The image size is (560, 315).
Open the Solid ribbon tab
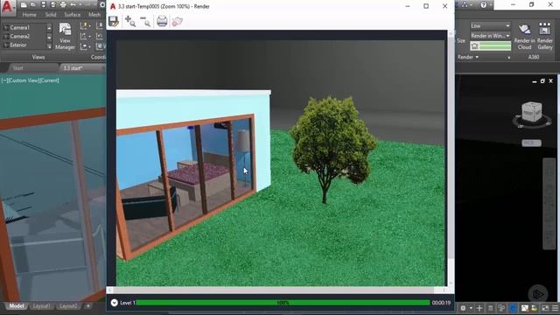[x=51, y=15]
